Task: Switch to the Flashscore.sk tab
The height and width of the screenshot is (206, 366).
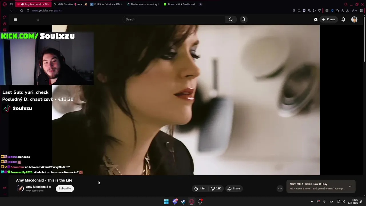Action: (143, 4)
